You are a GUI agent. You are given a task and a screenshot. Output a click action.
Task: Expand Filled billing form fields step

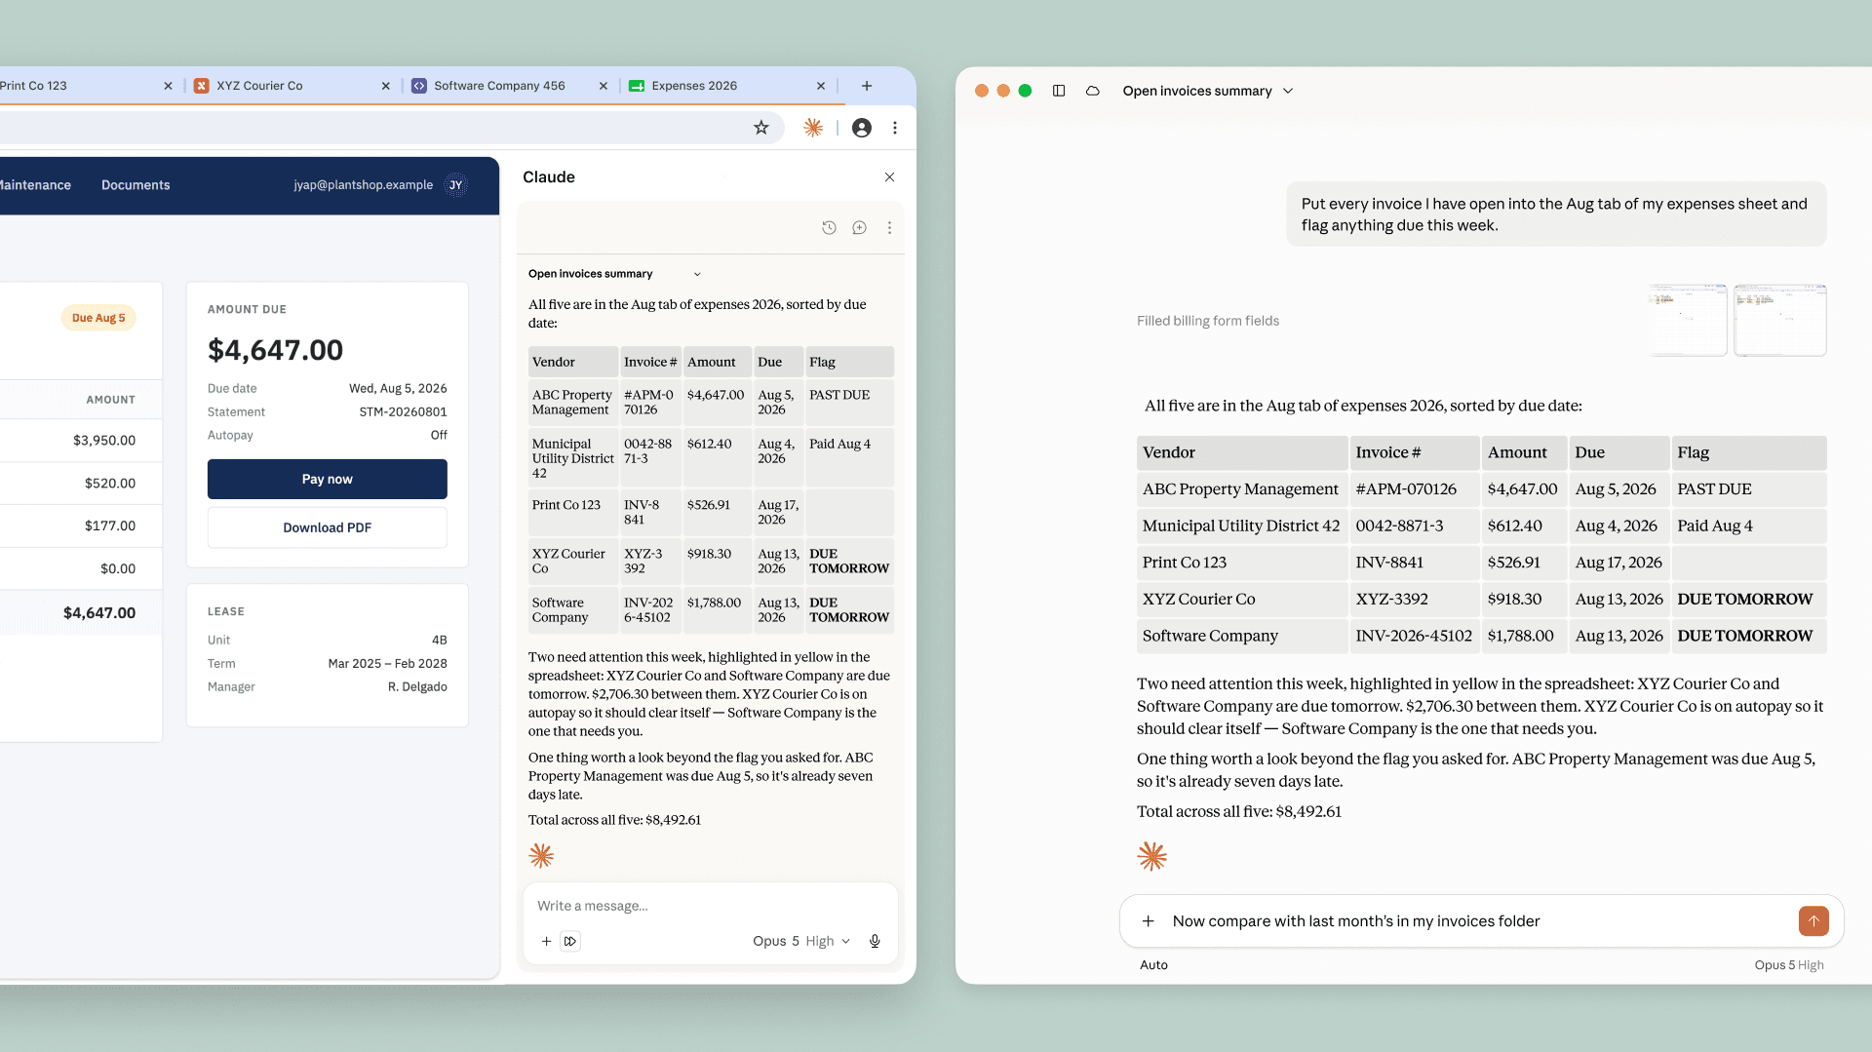coord(1208,321)
